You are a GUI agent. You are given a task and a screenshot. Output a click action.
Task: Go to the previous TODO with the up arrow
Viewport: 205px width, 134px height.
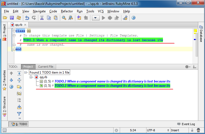[11, 73]
